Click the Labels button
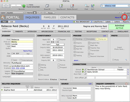Viewport: 130px width, 102px height. tap(108, 22)
